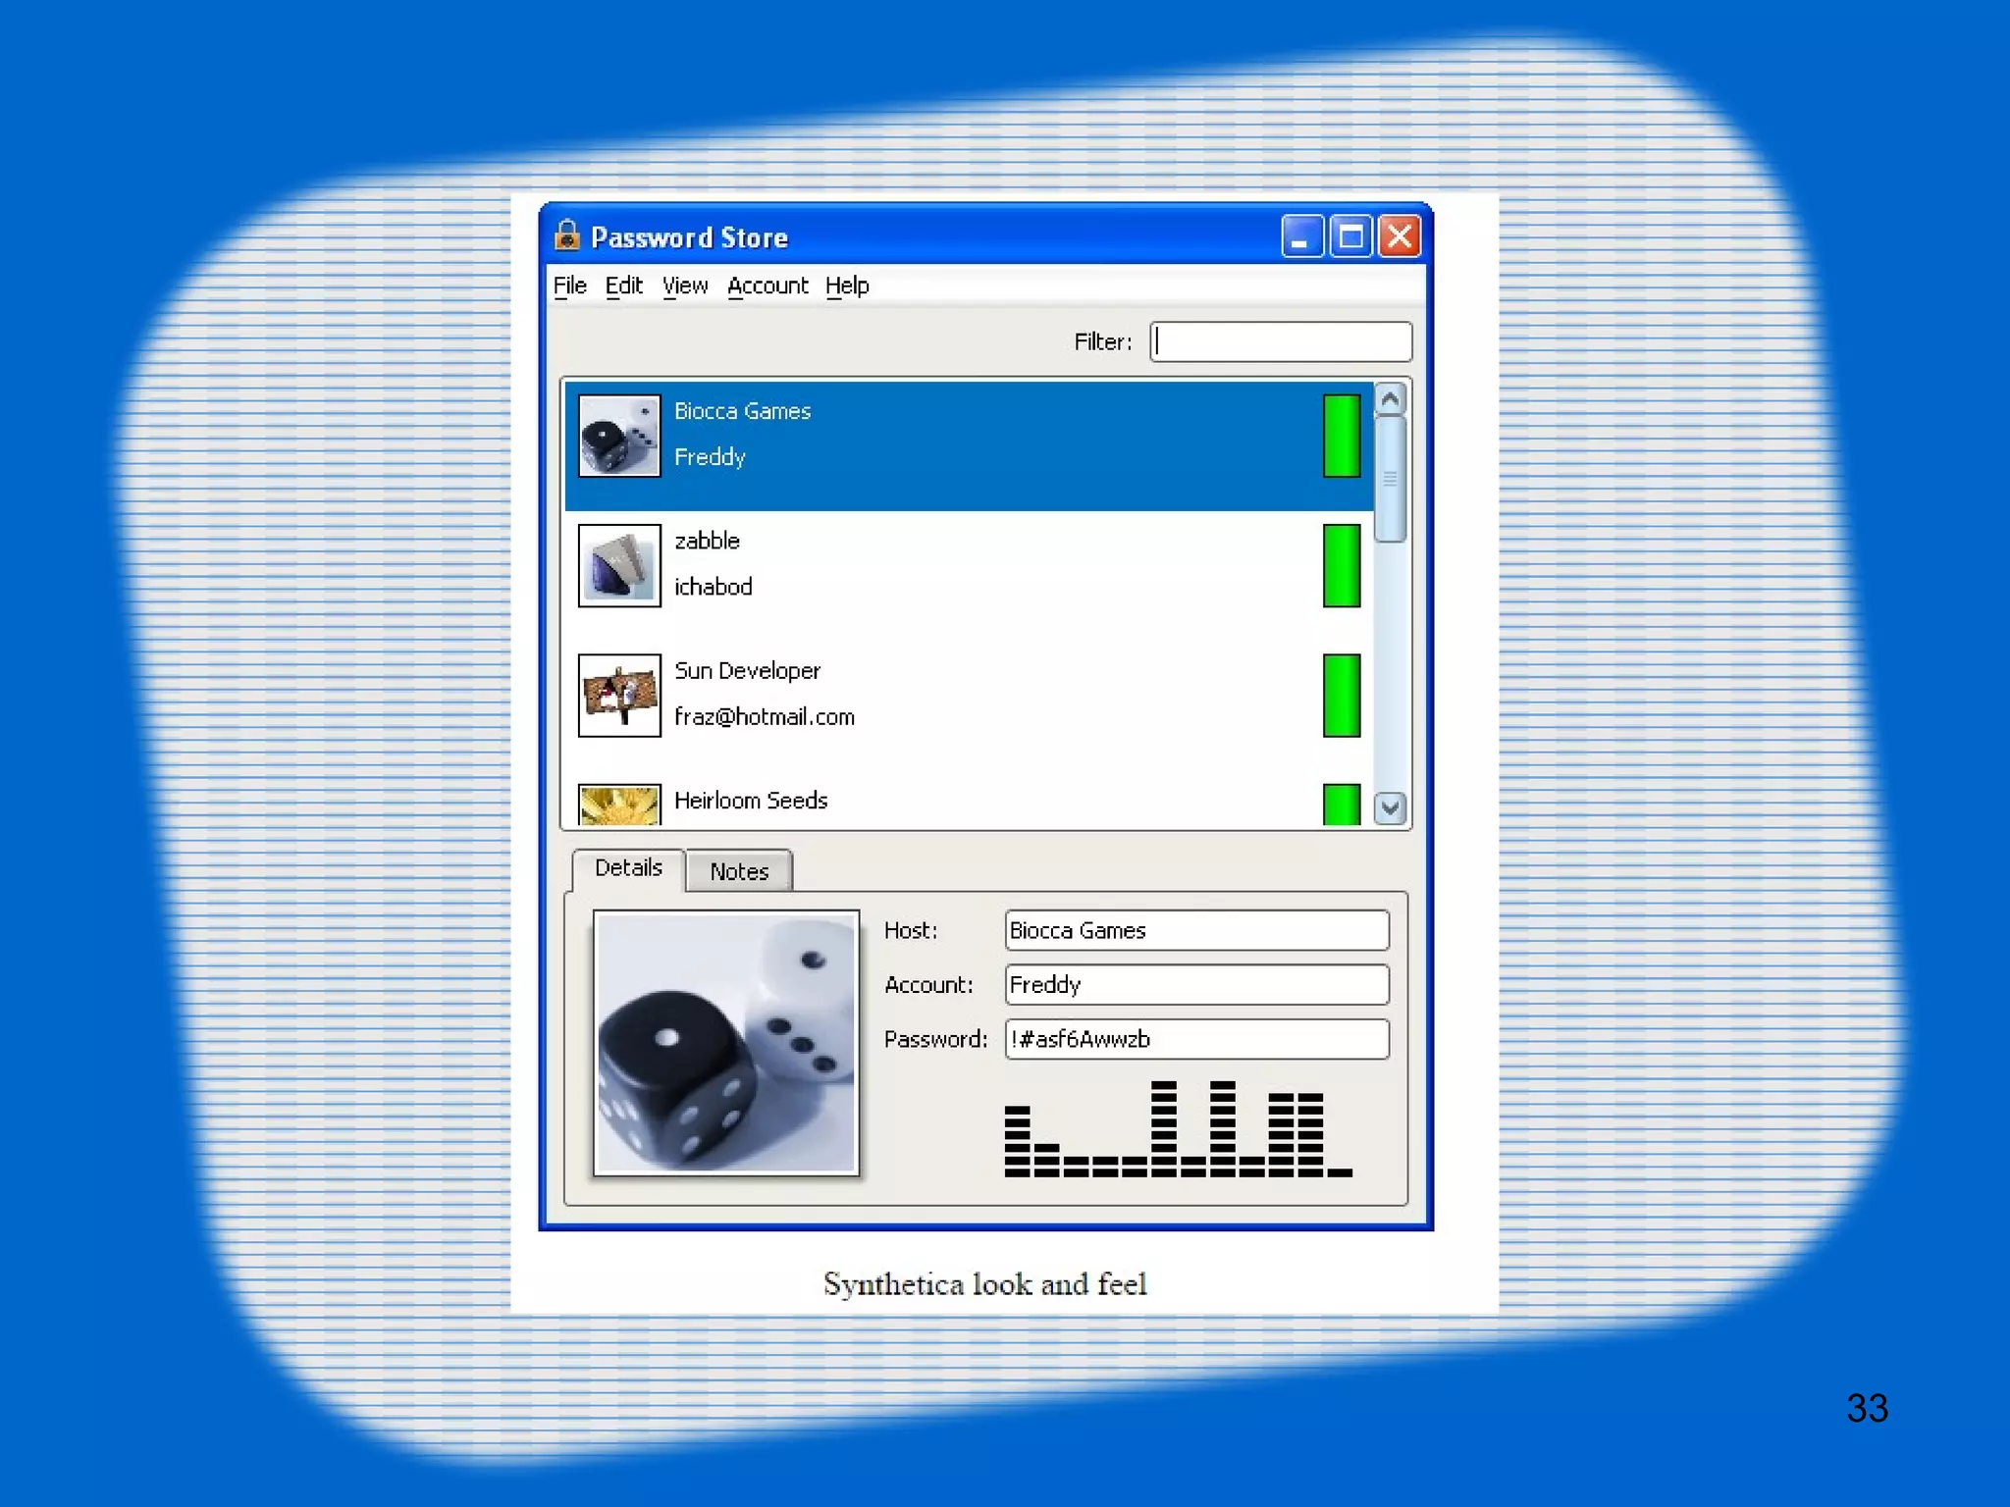Open the View menu

click(684, 286)
